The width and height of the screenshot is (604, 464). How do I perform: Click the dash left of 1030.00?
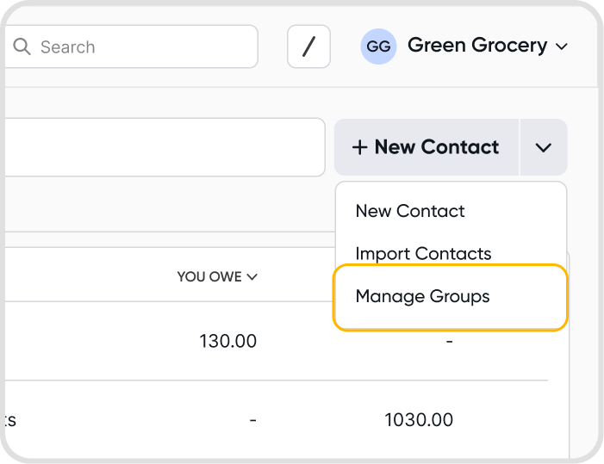[x=252, y=420]
